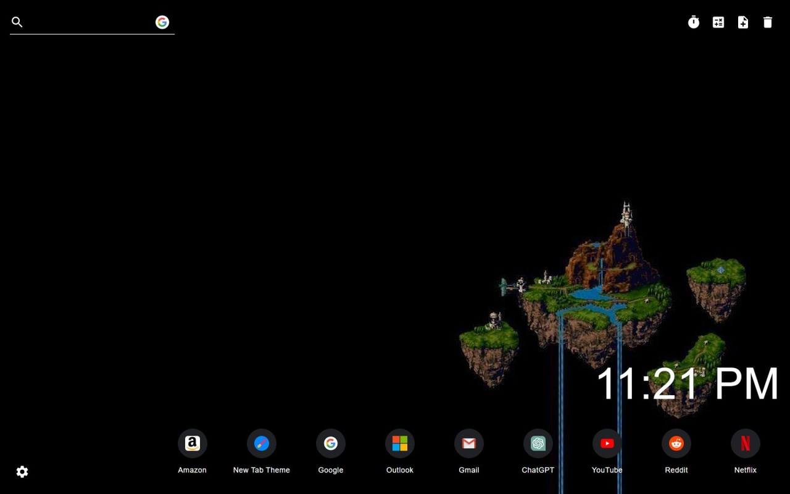Open the Gmail shortcut icon
The width and height of the screenshot is (790, 494).
(x=469, y=443)
